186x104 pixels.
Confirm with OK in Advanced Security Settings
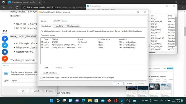(118, 83)
